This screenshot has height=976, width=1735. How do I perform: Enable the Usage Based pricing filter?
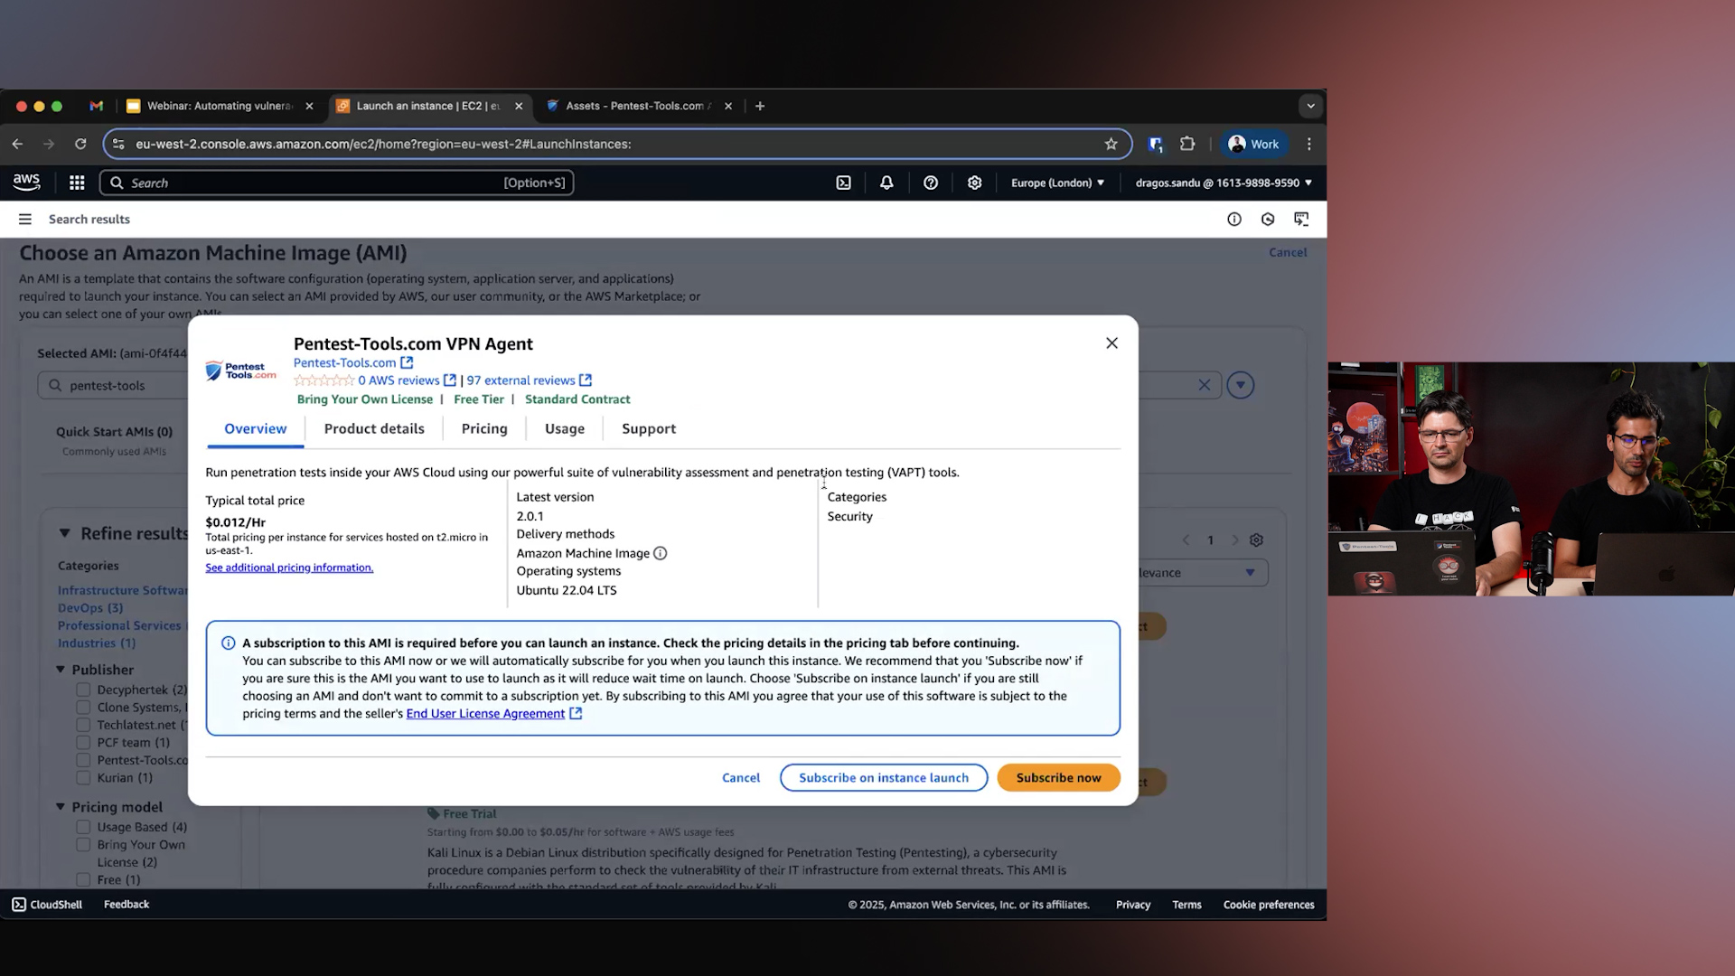82,827
